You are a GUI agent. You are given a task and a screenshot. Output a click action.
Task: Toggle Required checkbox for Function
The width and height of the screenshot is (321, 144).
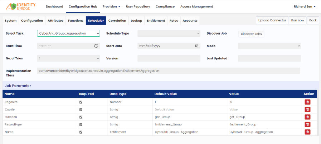(81, 117)
